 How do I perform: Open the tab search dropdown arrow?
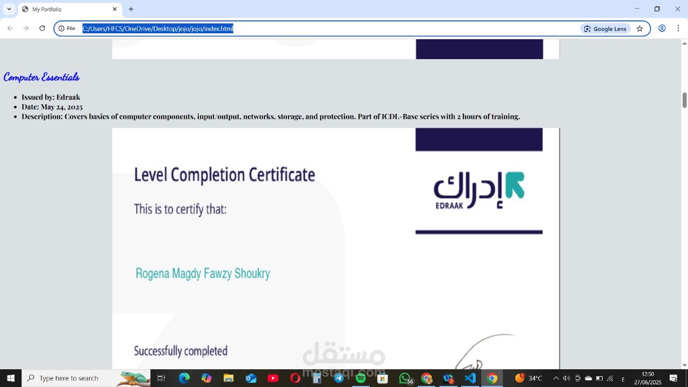coord(9,9)
